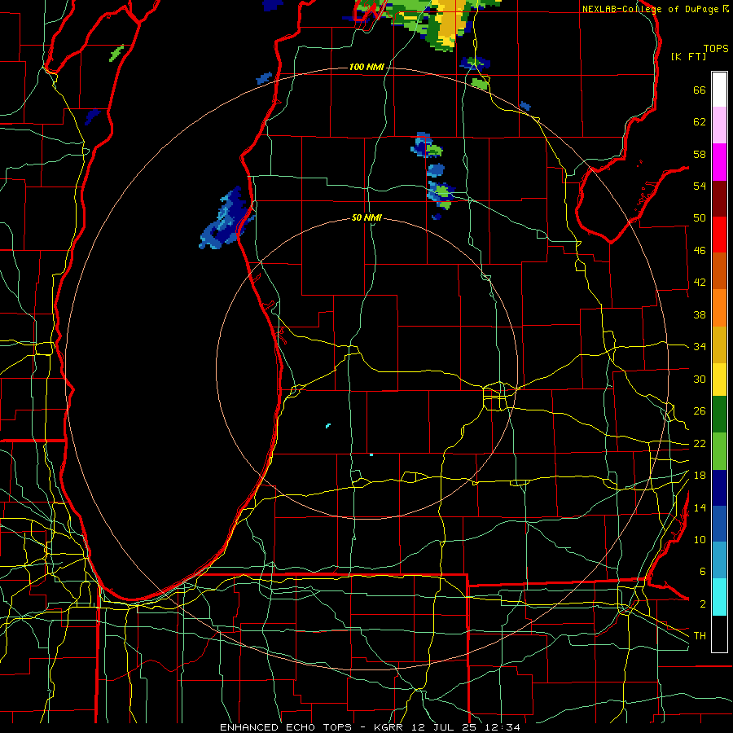The image size is (733, 733).
Task: Click the TOPS legend heading
Action: (x=716, y=49)
